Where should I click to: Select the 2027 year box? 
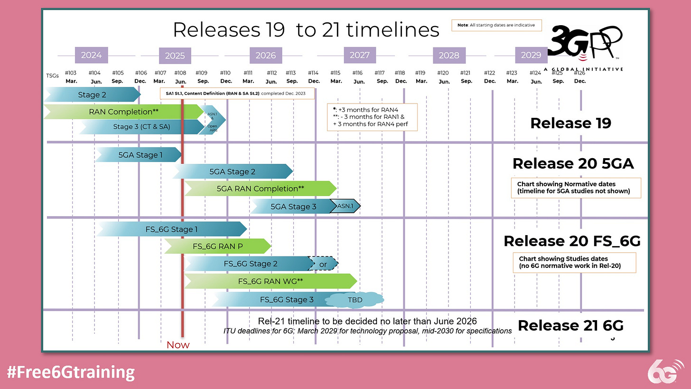click(x=360, y=55)
